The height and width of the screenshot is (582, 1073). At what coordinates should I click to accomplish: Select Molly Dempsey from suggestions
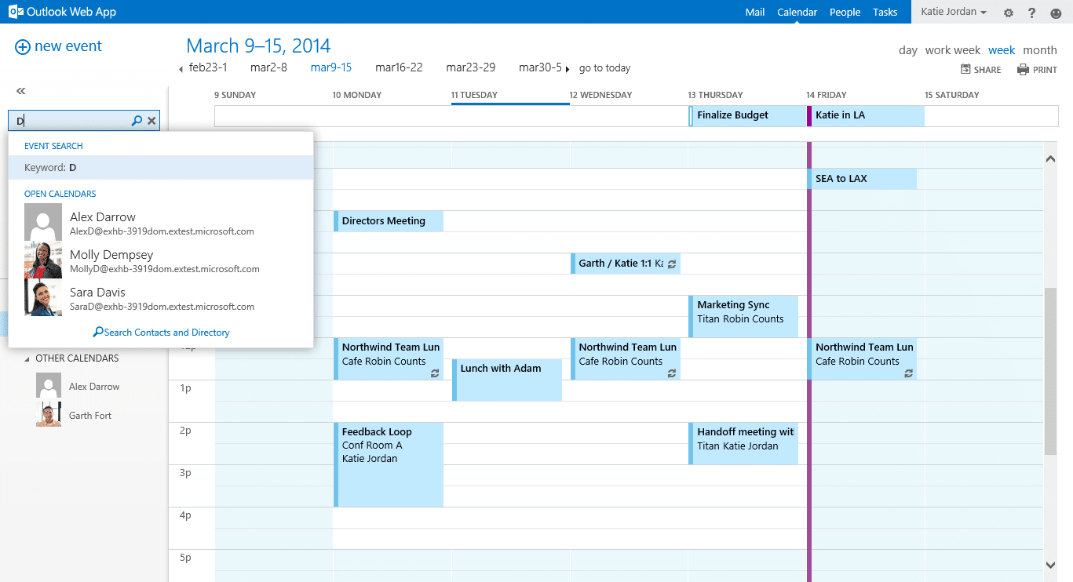click(111, 261)
